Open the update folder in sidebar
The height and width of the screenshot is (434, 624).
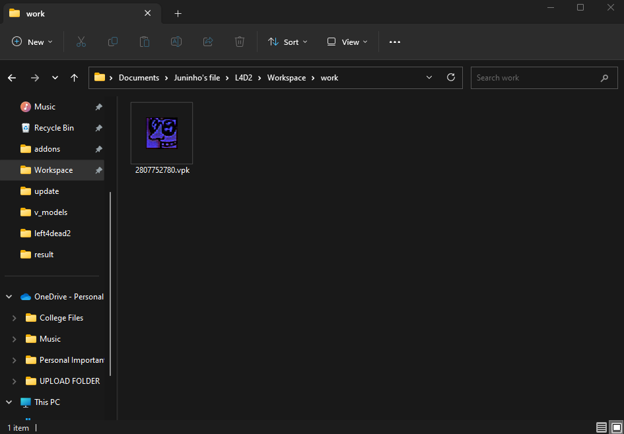click(x=47, y=191)
